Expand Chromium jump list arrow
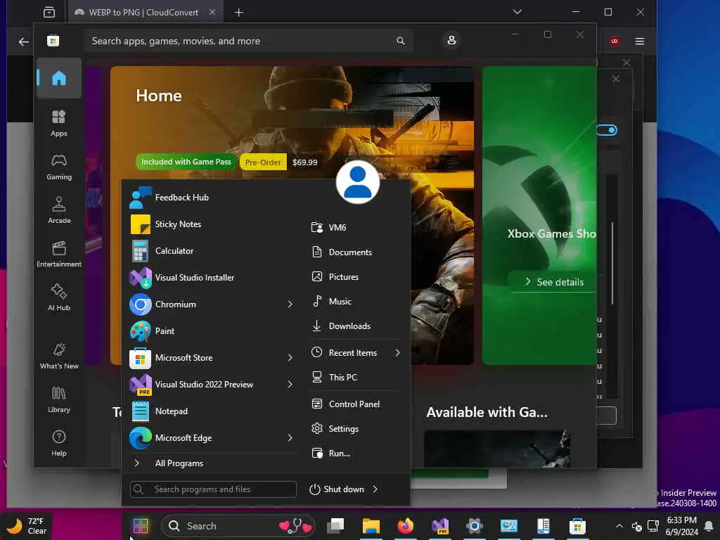Image resolution: width=720 pixels, height=540 pixels. pyautogui.click(x=290, y=304)
